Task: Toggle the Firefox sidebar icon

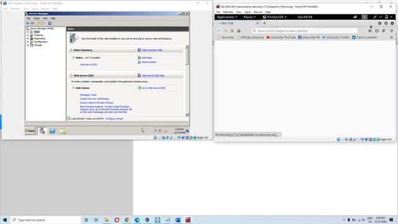Action: click(377, 30)
